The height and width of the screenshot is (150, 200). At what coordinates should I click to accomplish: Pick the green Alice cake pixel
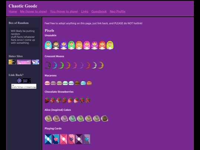click(80, 119)
